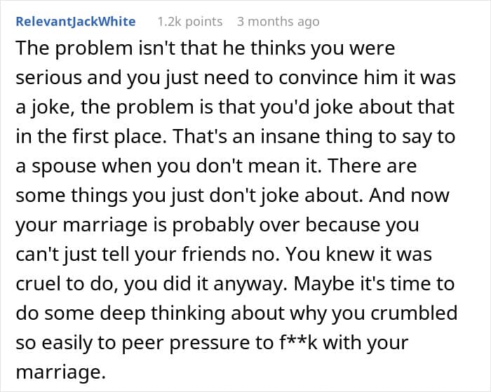Click the comment's opening words 'The problem isn't'
The image size is (491, 392).
[74, 48]
